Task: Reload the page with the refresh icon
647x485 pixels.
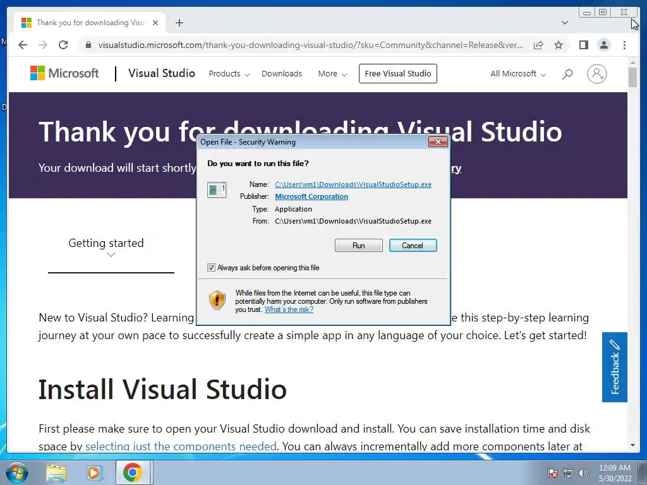Action: pyautogui.click(x=63, y=45)
